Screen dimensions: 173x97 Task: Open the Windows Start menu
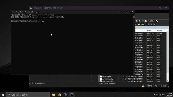click(x=3, y=95)
